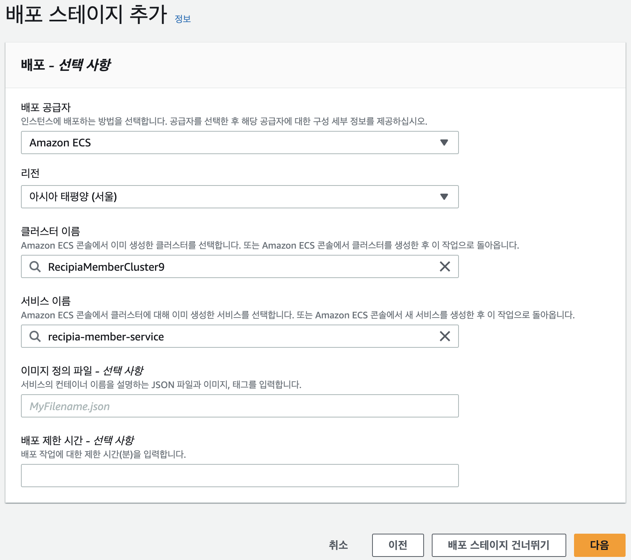Open the Amazon ECS deployment provider dropdown
Viewport: 631px width, 560px height.
[240, 143]
